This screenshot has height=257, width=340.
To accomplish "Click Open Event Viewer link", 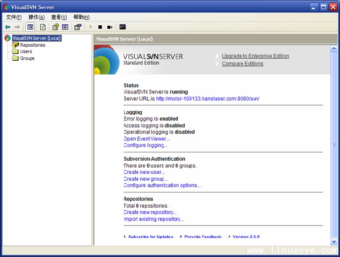I will point(146,139).
